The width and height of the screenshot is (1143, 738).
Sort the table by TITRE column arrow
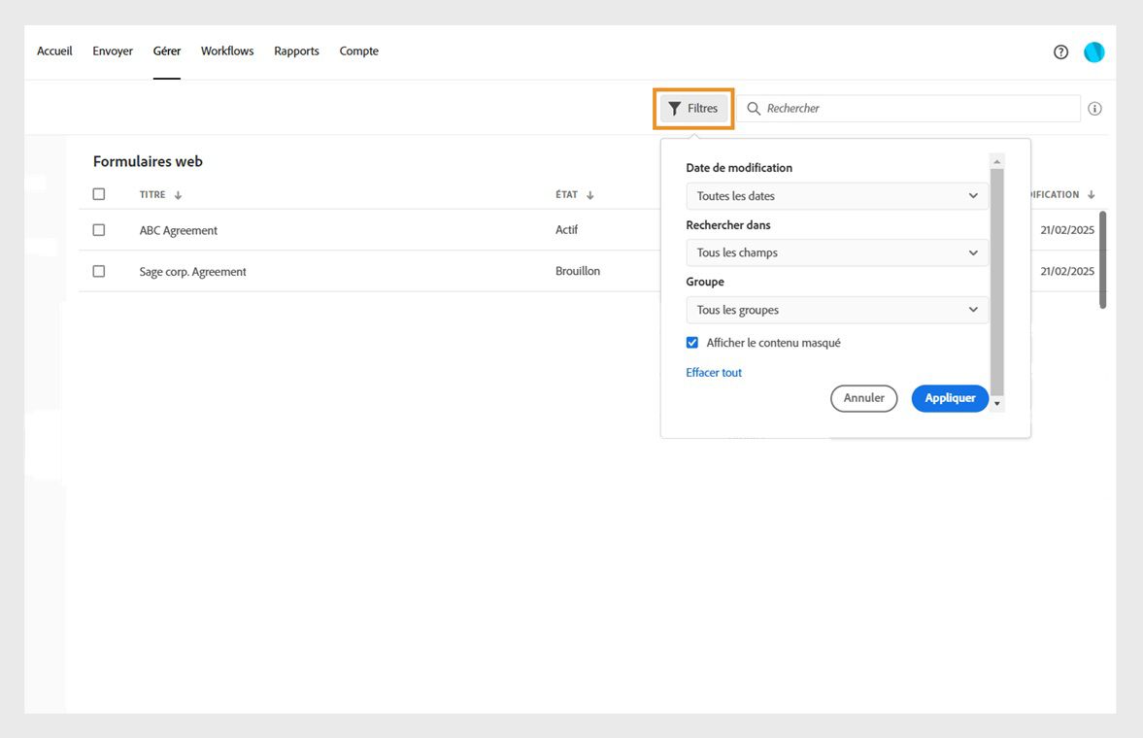tap(177, 194)
